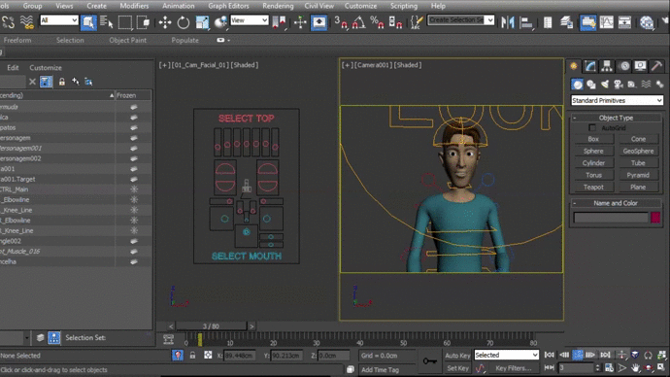Open the ribbon options dropdown arrow
The height and width of the screenshot is (377, 670).
228,40
